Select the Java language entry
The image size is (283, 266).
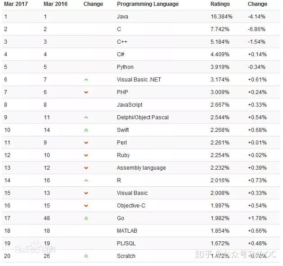pos(122,17)
